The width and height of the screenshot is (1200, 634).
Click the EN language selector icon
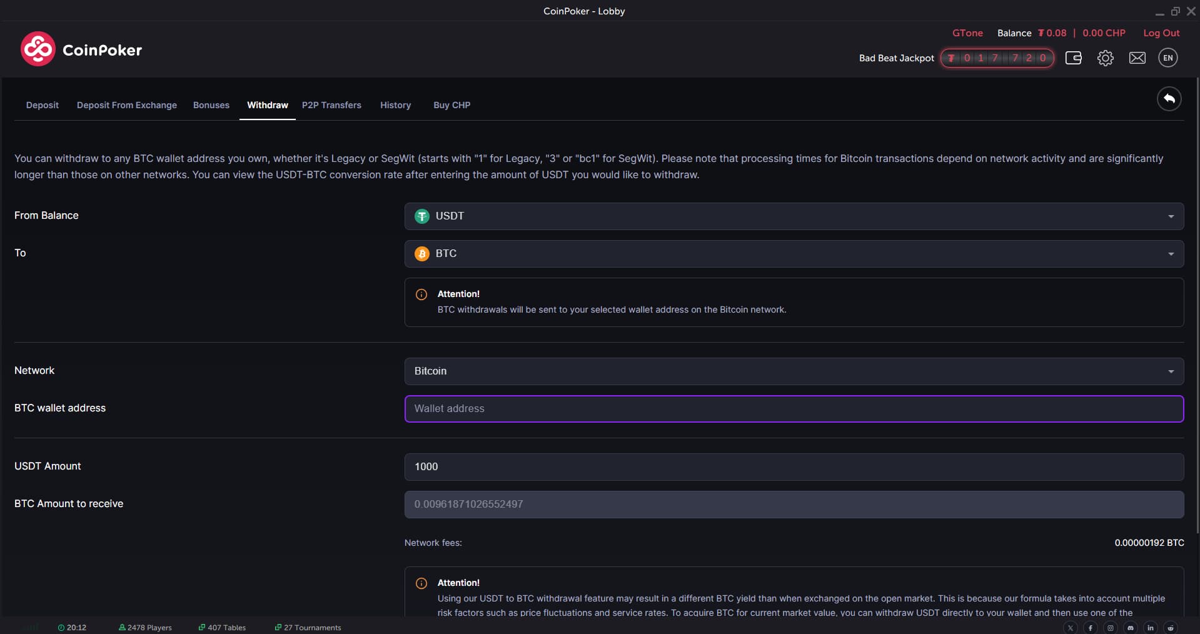point(1167,58)
